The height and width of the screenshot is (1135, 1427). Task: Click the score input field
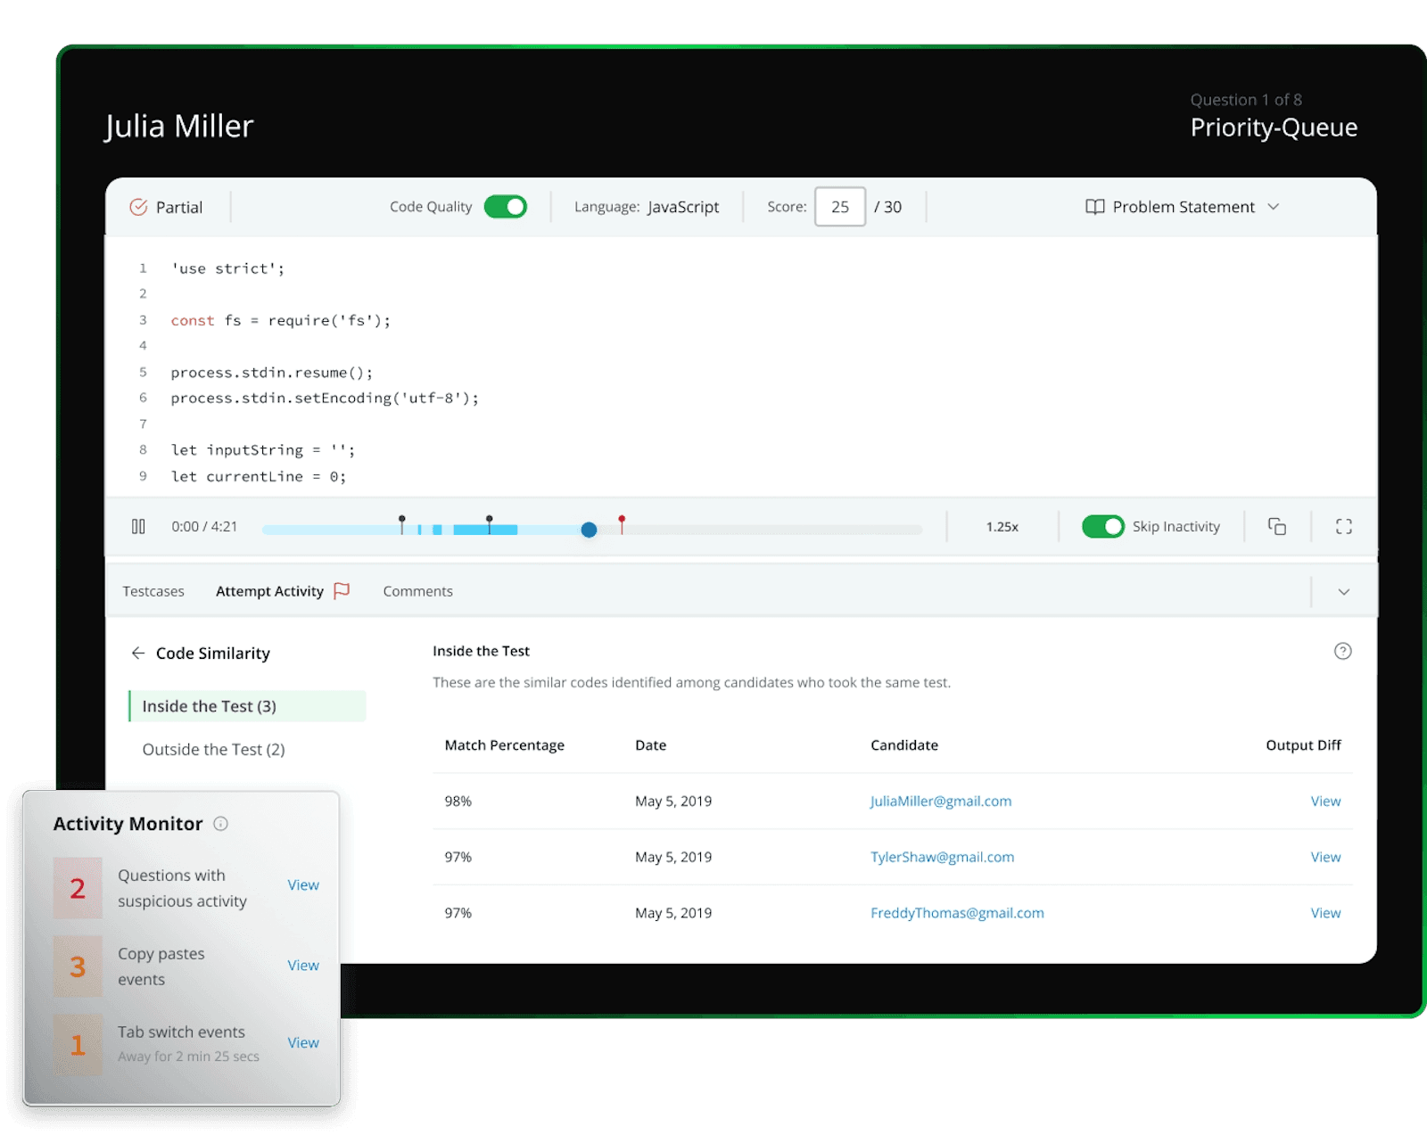click(839, 207)
